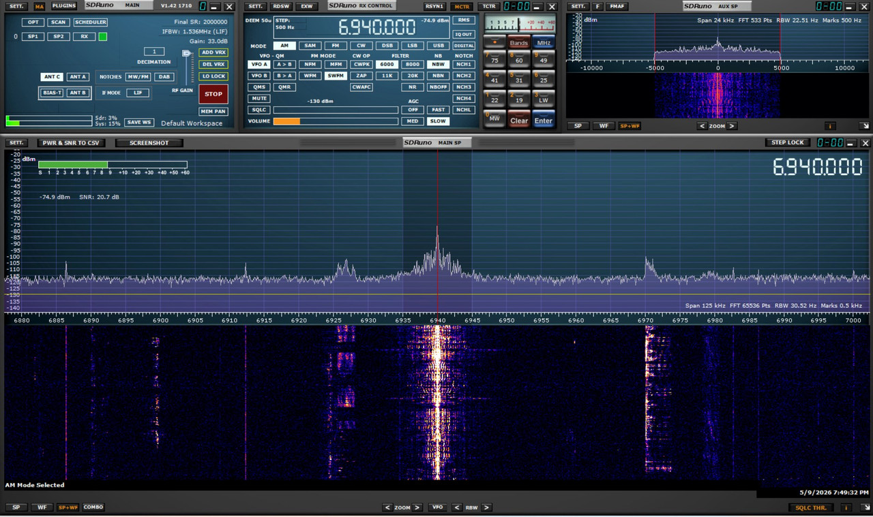Screen dimensions: 873x517
Task: Click the DECIMATION value box
Action: [154, 52]
